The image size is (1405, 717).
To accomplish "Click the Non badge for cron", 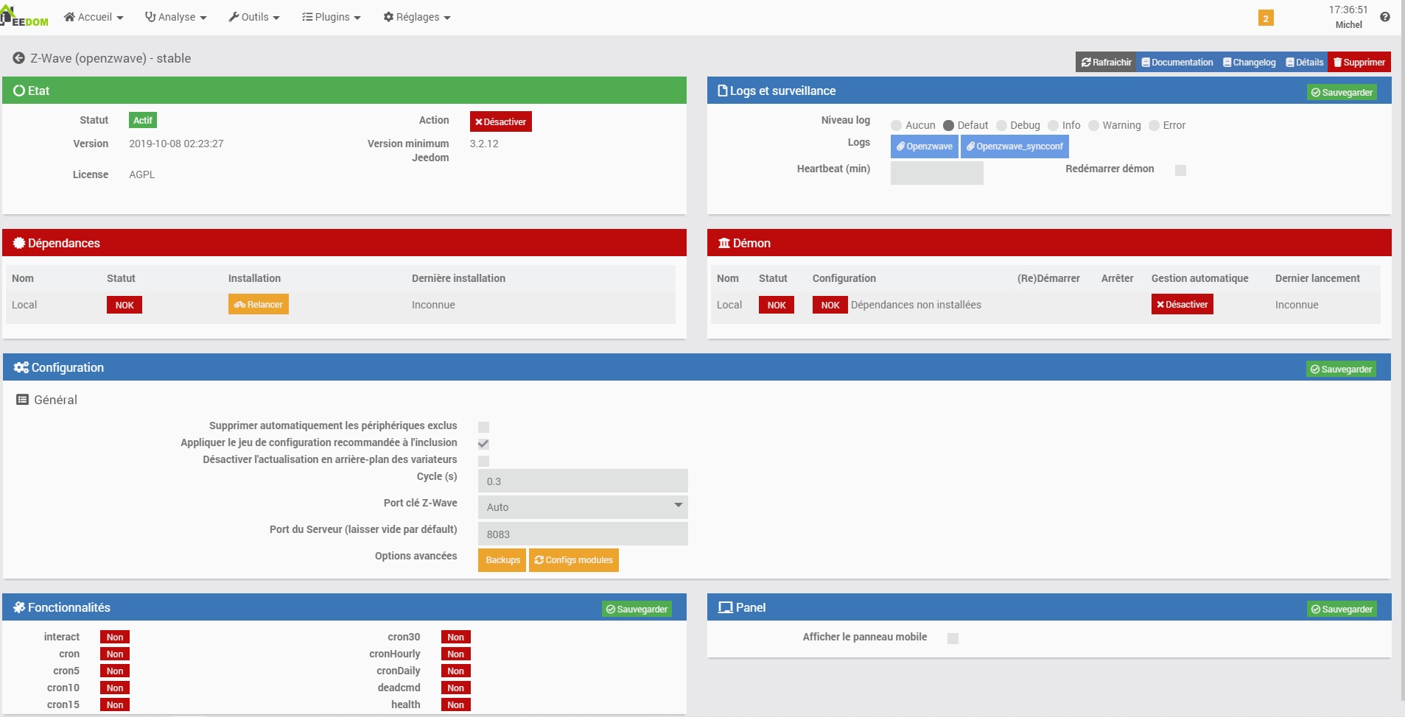I will 115,654.
